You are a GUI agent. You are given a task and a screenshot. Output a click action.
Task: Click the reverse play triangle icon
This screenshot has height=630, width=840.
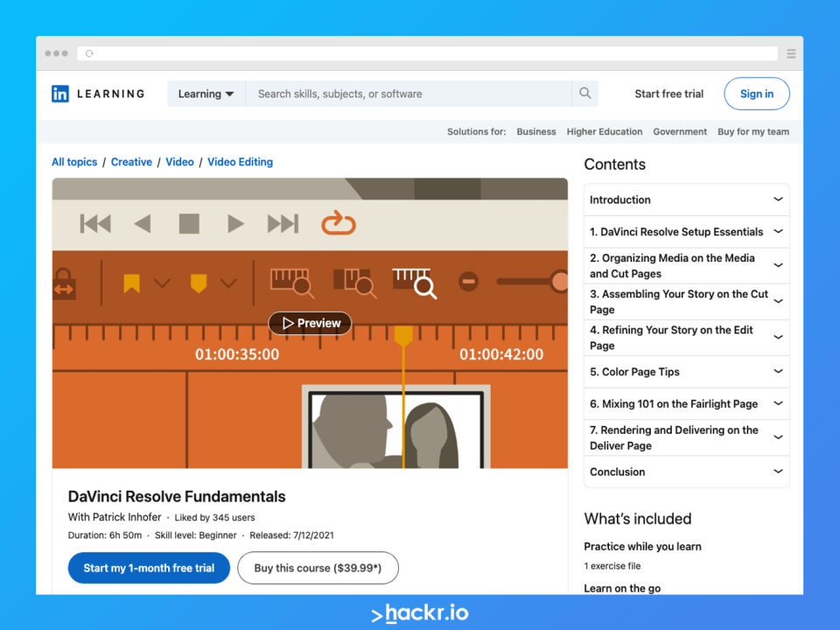click(x=143, y=223)
